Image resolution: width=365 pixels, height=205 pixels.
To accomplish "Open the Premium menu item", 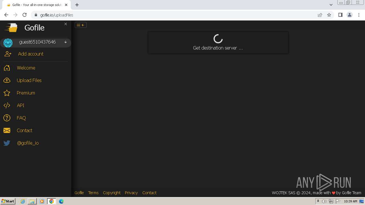I will pyautogui.click(x=26, y=93).
